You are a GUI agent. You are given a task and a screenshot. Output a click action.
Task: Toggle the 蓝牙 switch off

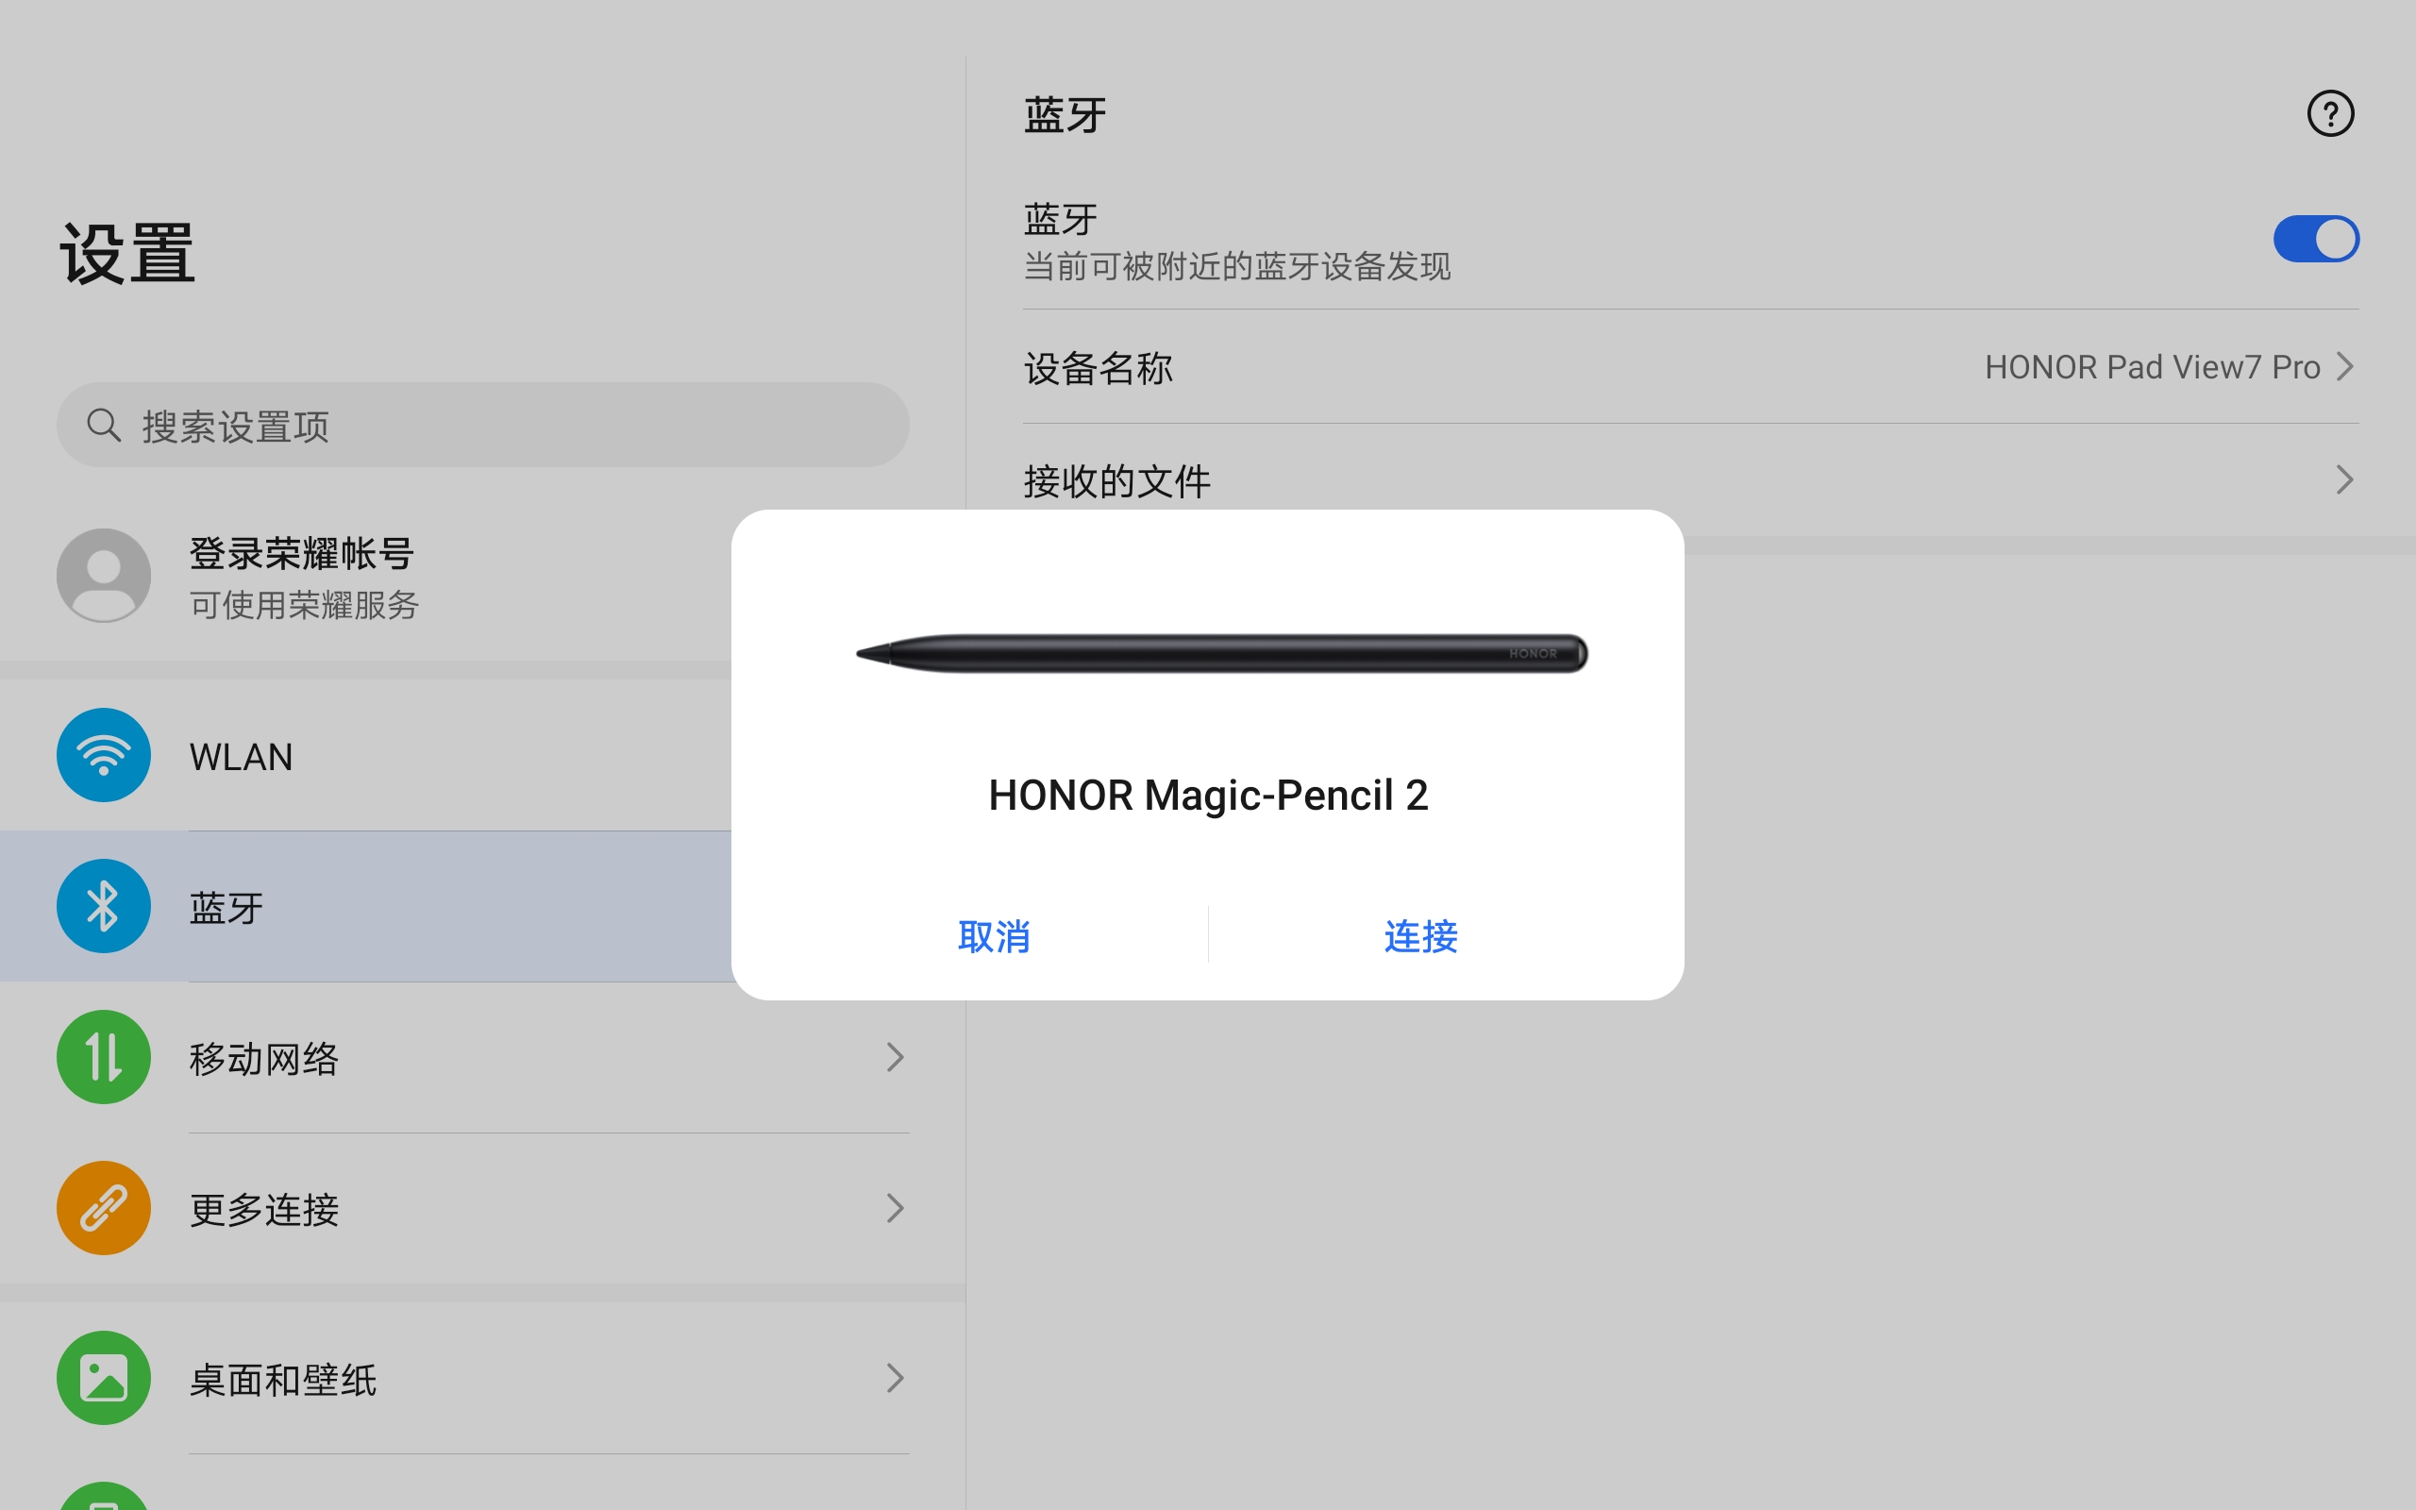(2315, 240)
